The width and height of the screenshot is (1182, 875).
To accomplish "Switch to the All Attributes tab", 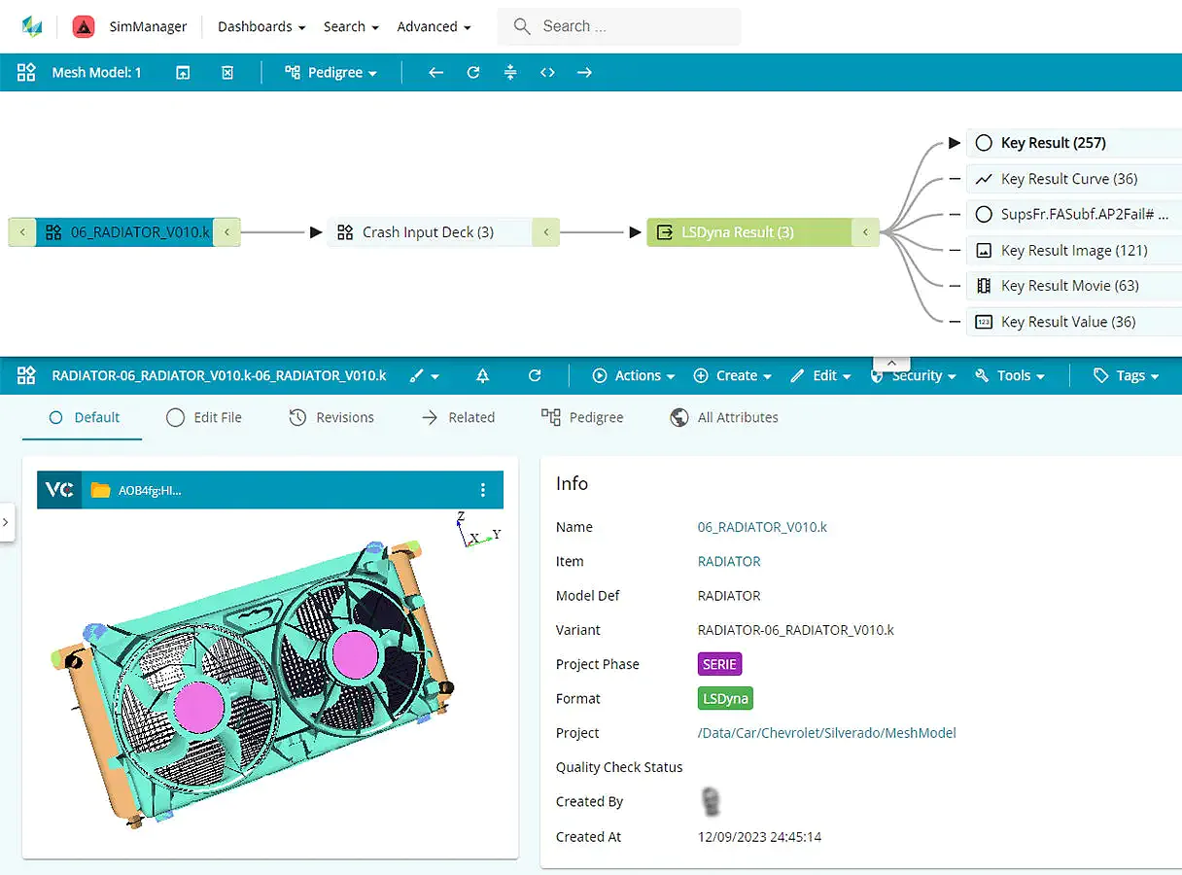I will (x=724, y=417).
